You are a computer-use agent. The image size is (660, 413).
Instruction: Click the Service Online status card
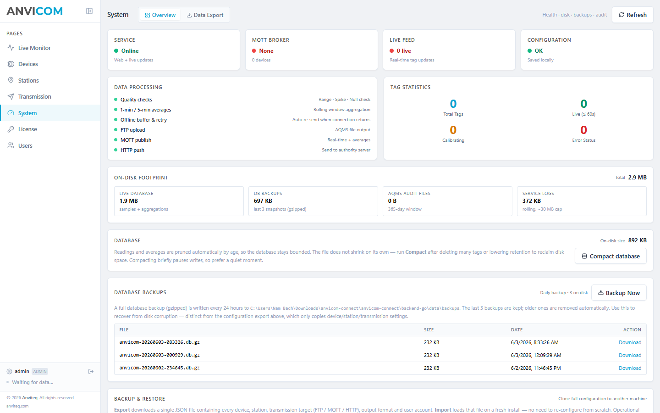click(174, 50)
